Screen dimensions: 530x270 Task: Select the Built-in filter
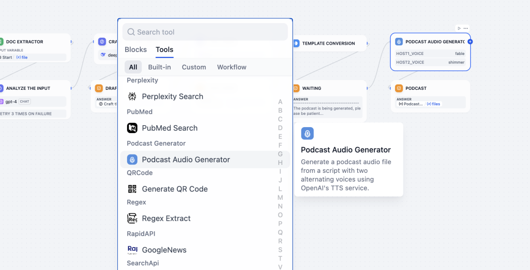point(159,67)
